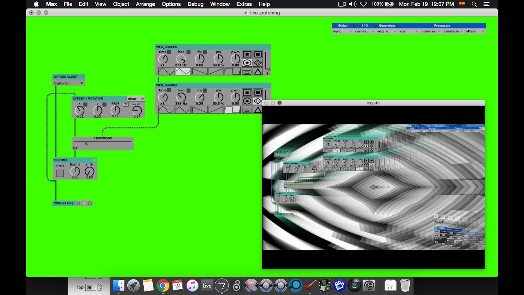Image resolution: width=524 pixels, height=295 pixels.
Task: Open colorizer dropdown under Processors
Action: 431,31
